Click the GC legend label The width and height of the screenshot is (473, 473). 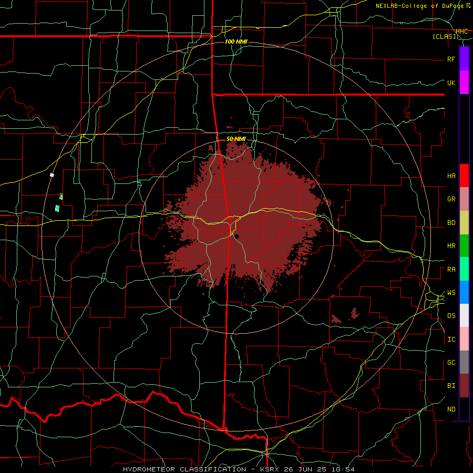451,363
